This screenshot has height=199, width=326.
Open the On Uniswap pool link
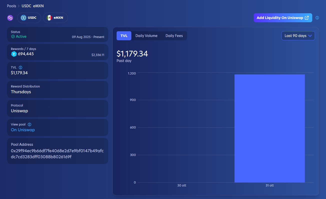pos(23,130)
